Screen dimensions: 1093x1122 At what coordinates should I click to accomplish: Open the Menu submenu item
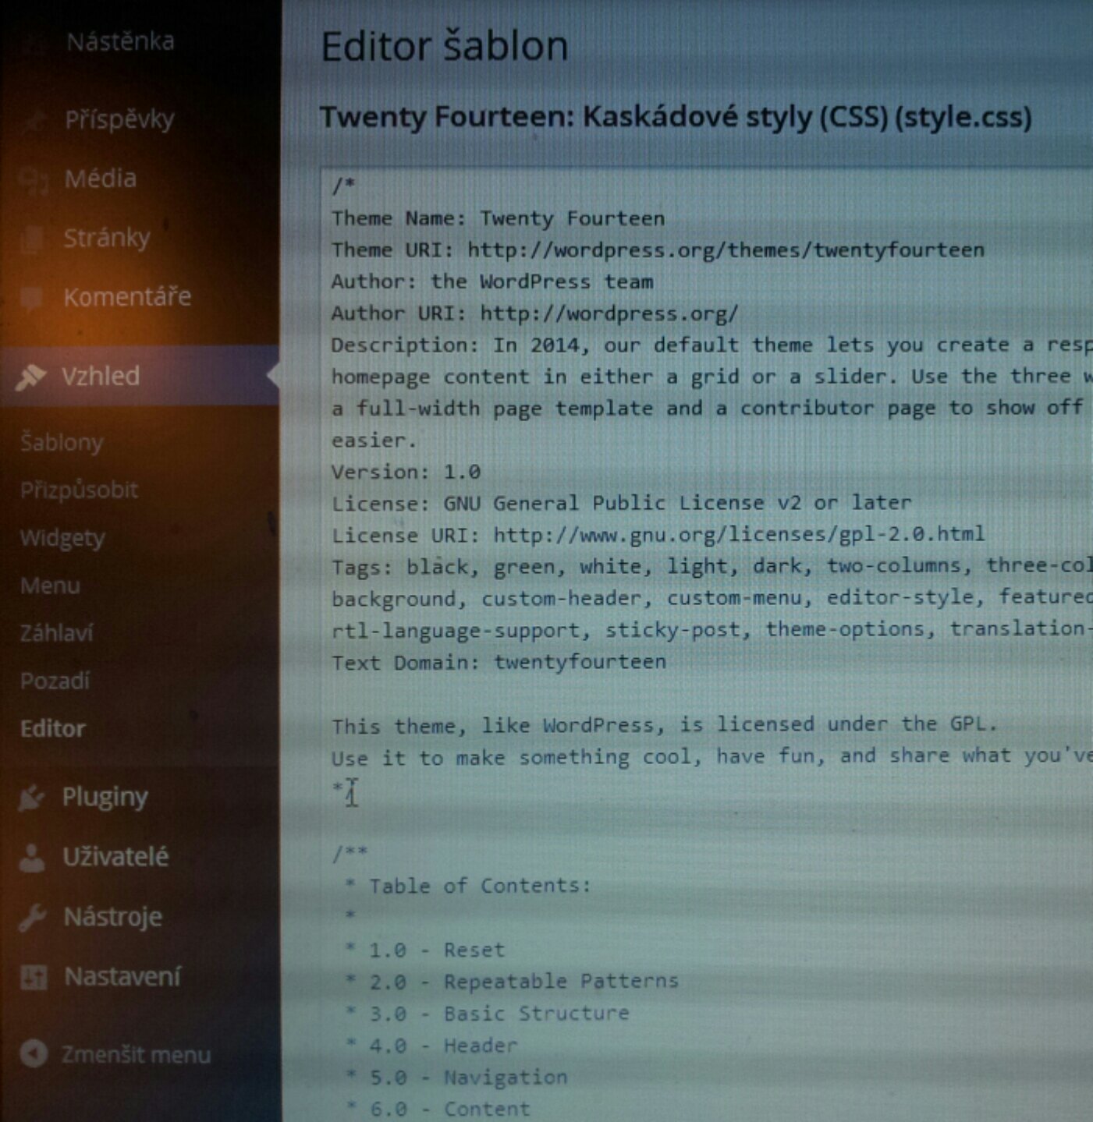tap(50, 586)
